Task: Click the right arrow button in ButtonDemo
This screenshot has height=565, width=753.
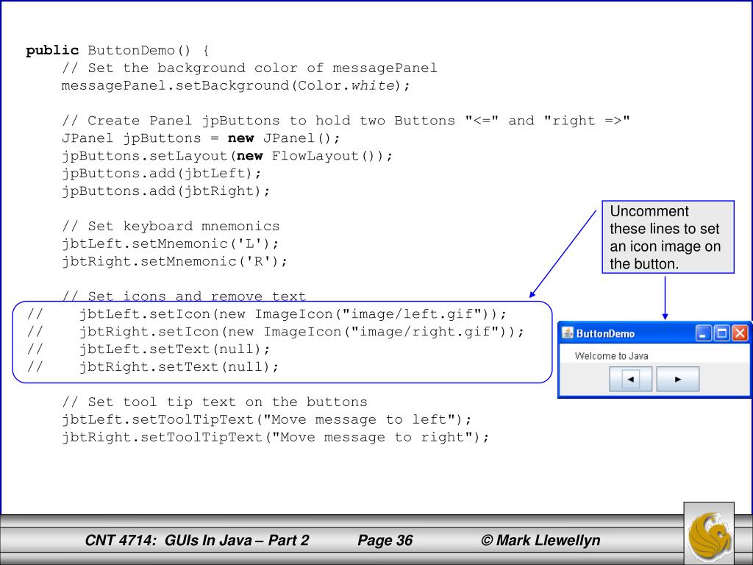Action: [x=677, y=379]
